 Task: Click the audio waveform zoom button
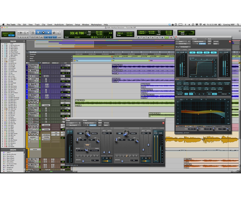click(x=21, y=32)
